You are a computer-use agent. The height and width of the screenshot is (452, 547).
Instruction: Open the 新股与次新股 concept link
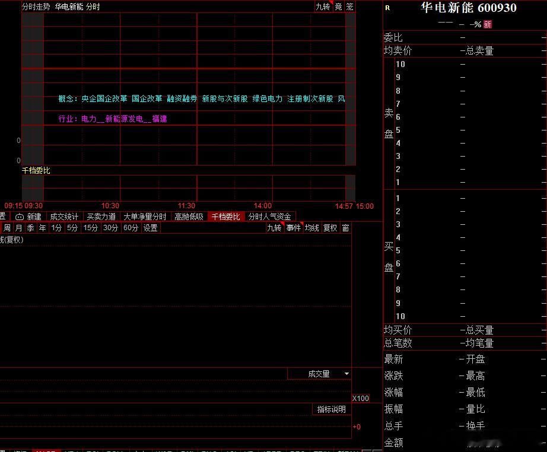click(225, 98)
